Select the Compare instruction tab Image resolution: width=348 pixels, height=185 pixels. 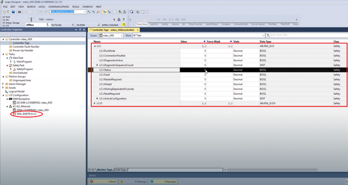coord(226,24)
